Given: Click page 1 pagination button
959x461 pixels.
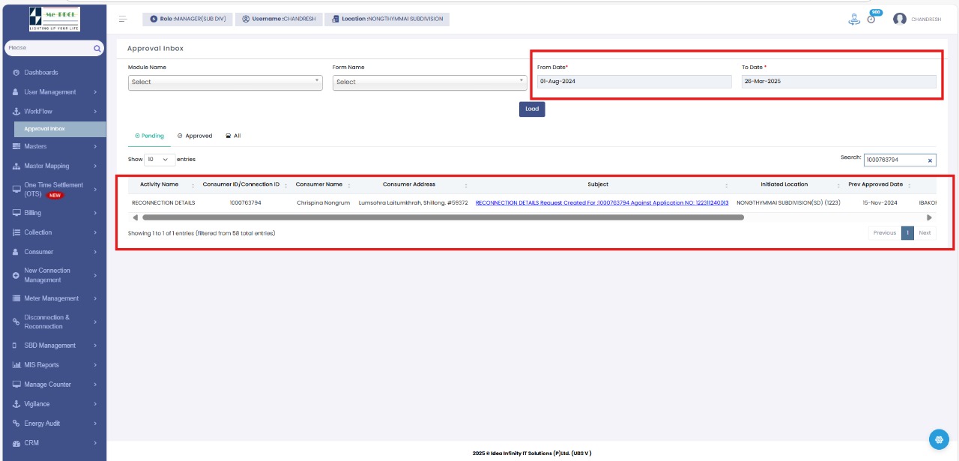Looking at the screenshot, I should pos(907,233).
